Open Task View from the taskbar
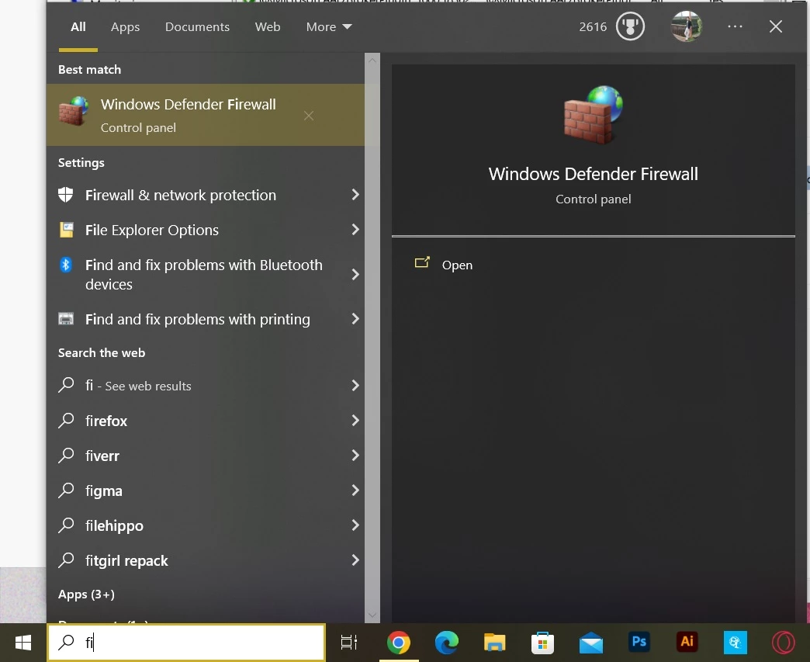 pyautogui.click(x=348, y=643)
